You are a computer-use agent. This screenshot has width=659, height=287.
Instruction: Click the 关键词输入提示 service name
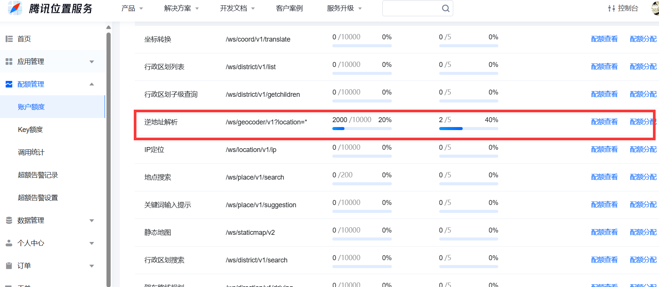(167, 205)
